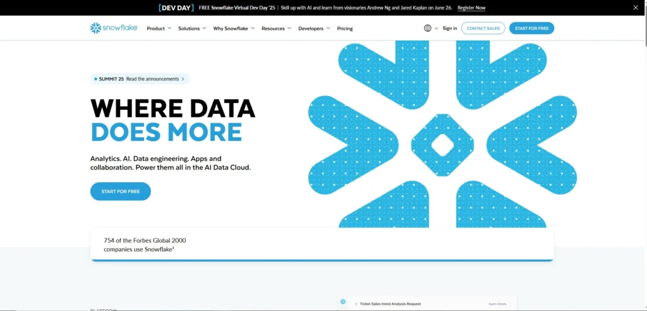Open Summit 25 Read the announcements pill
Screen dimensions: 647x311
click(140, 79)
